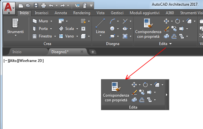Select the Move tool in ribbon Edita panel
Viewport: 203px width, 129px height.
166,21
